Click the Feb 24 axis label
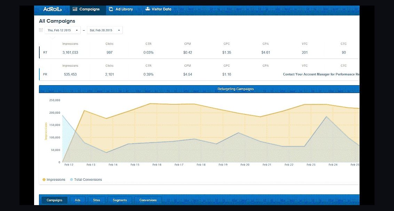394x211 pixels. click(x=333, y=165)
